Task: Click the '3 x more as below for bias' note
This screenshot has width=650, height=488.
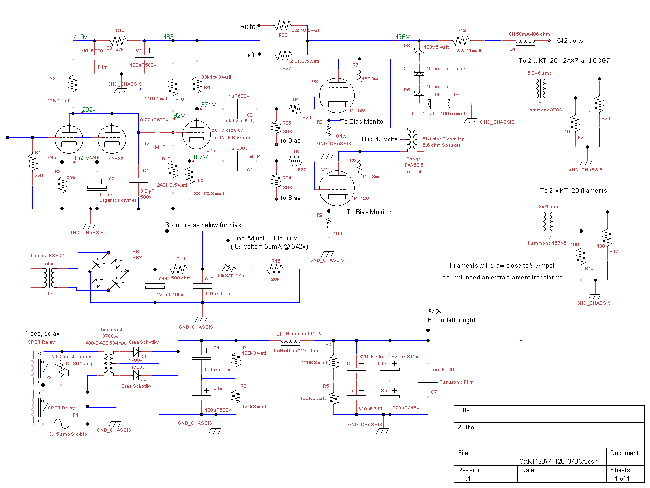Action: point(203,225)
